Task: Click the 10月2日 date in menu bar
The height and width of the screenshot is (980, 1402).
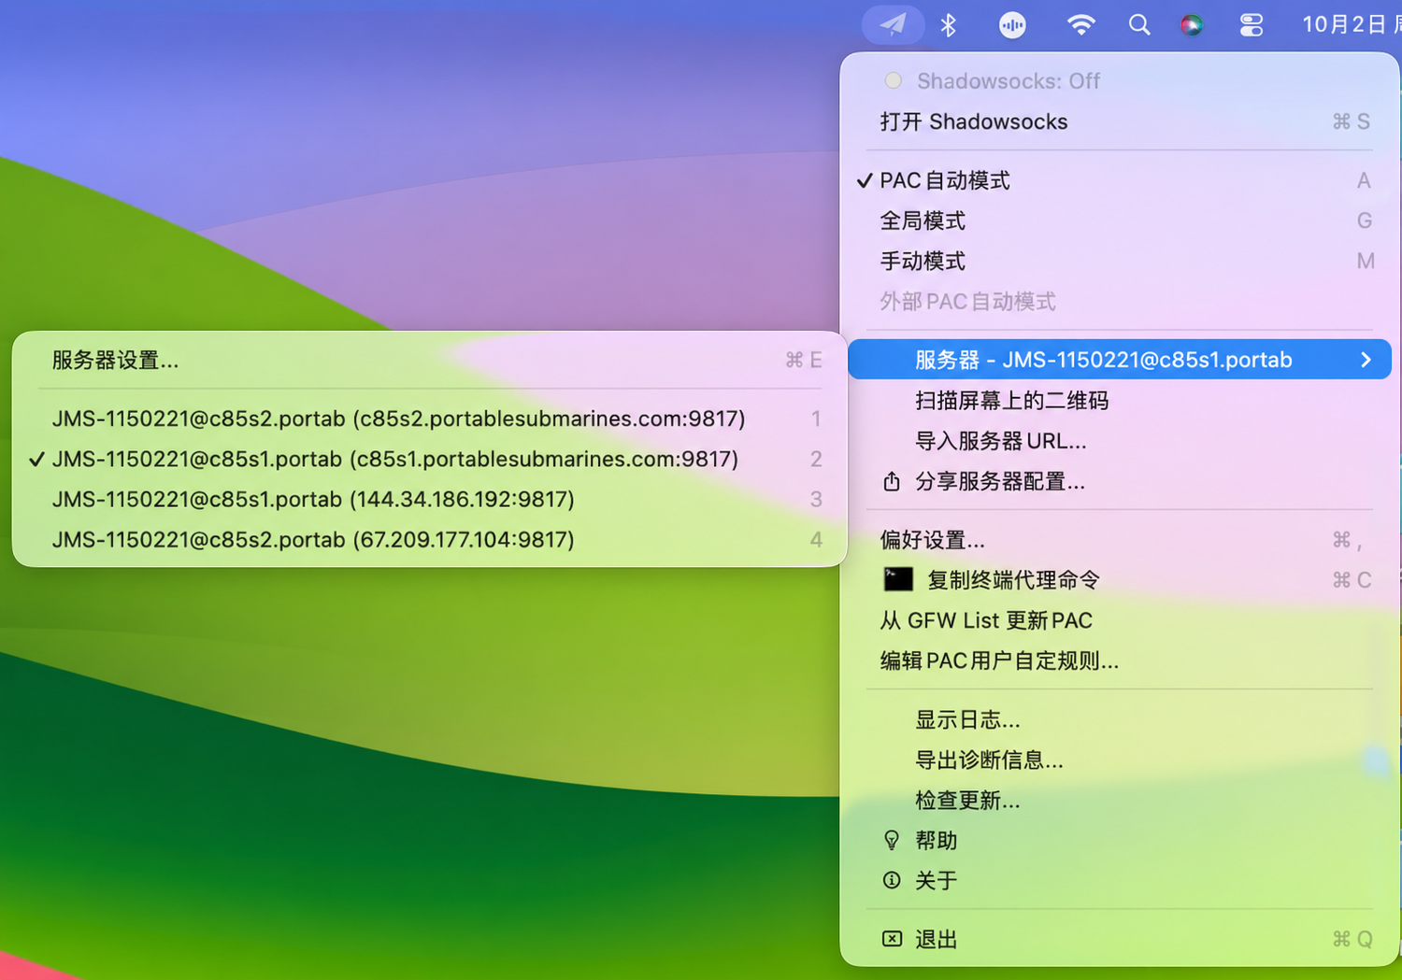Action: click(1344, 25)
